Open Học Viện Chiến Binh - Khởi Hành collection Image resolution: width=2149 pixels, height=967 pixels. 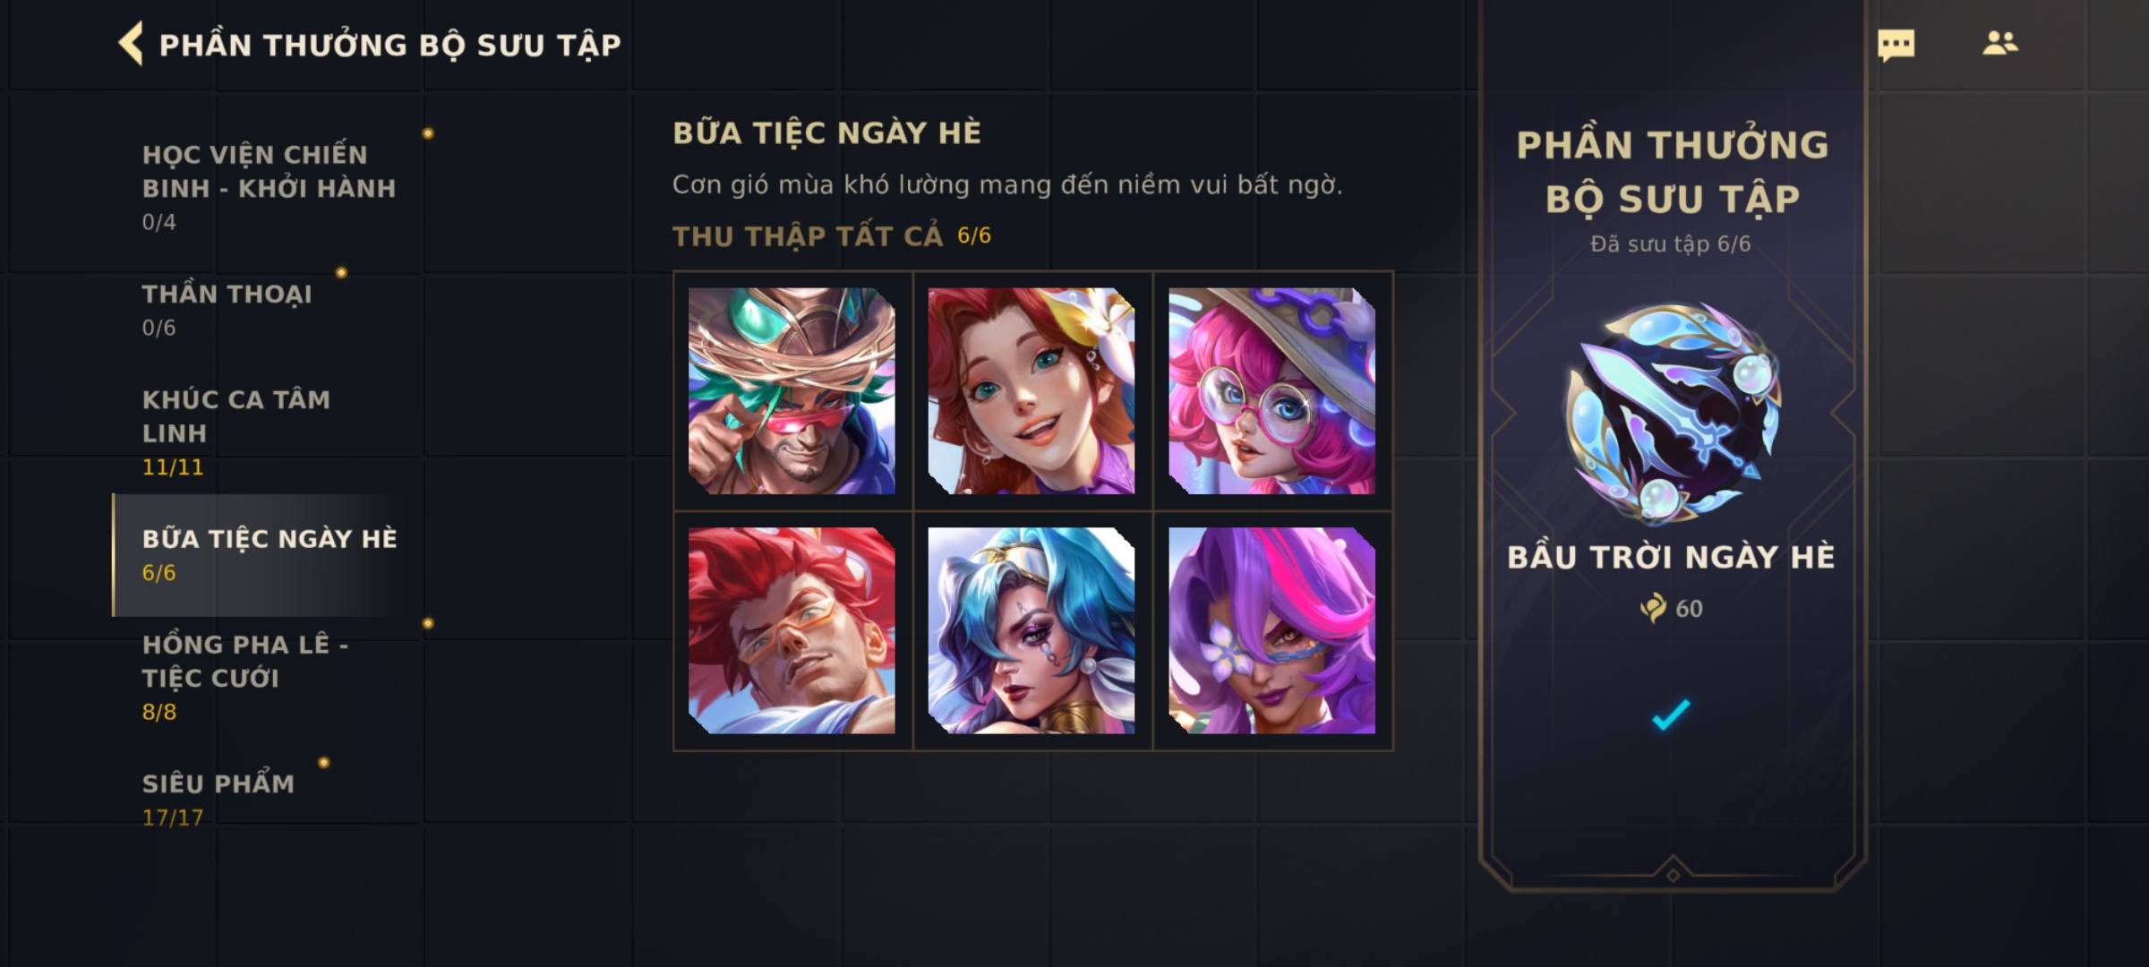click(269, 187)
